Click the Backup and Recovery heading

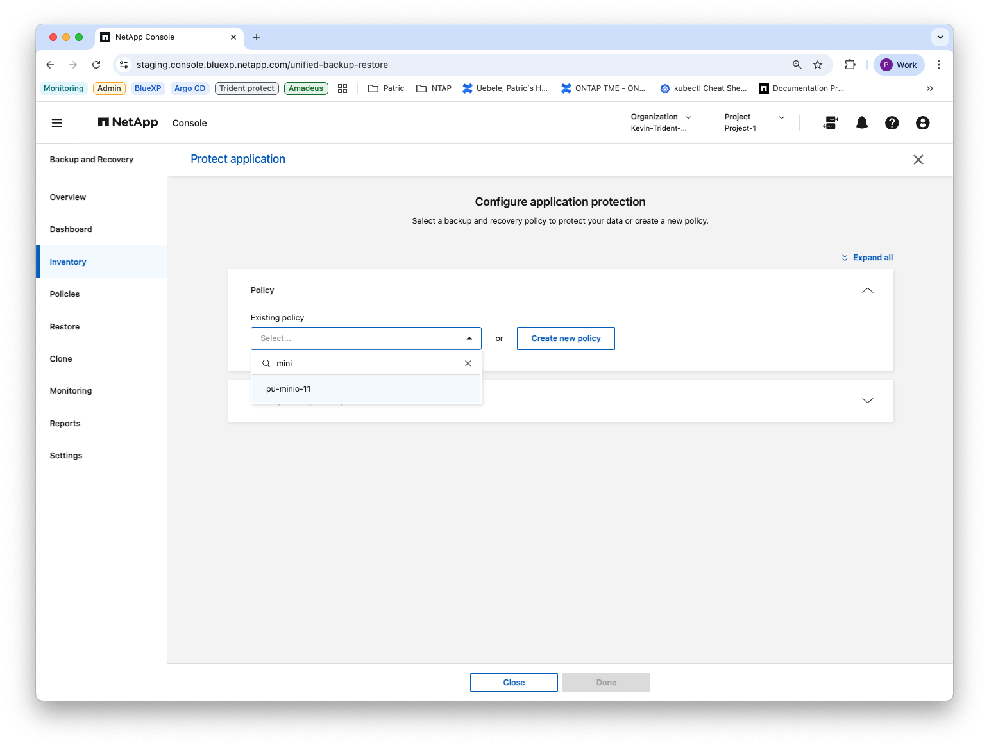92,160
